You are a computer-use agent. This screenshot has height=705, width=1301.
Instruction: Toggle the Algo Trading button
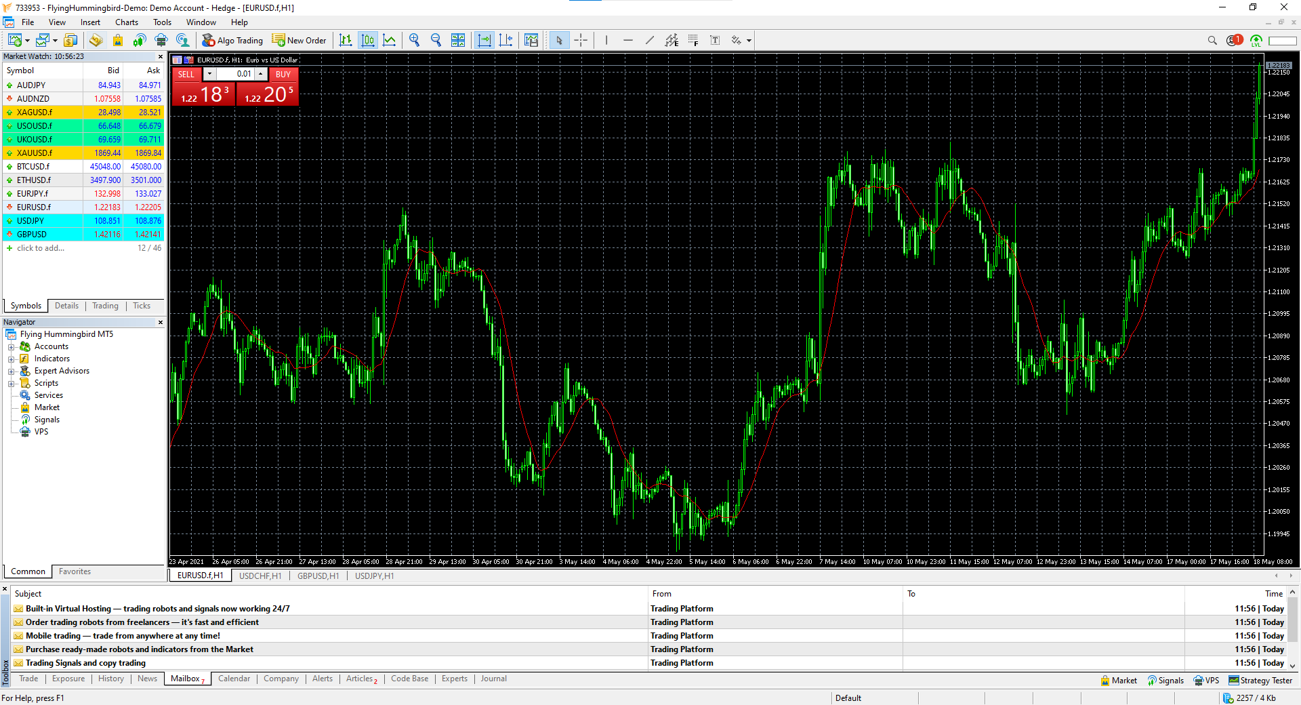[x=232, y=41]
